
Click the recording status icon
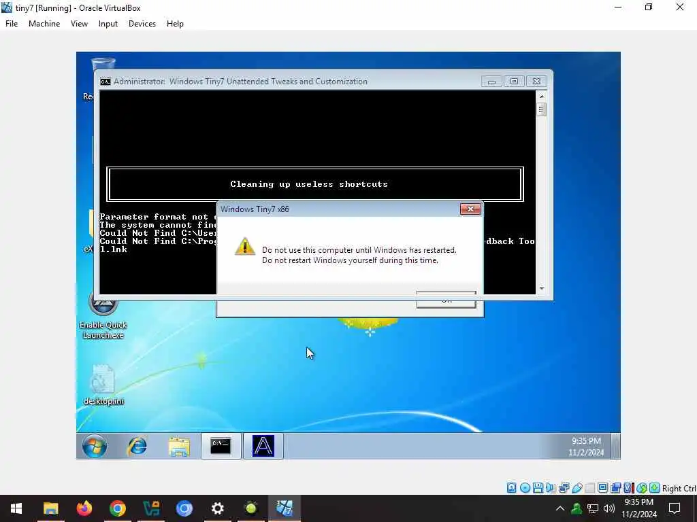pyautogui.click(x=615, y=488)
